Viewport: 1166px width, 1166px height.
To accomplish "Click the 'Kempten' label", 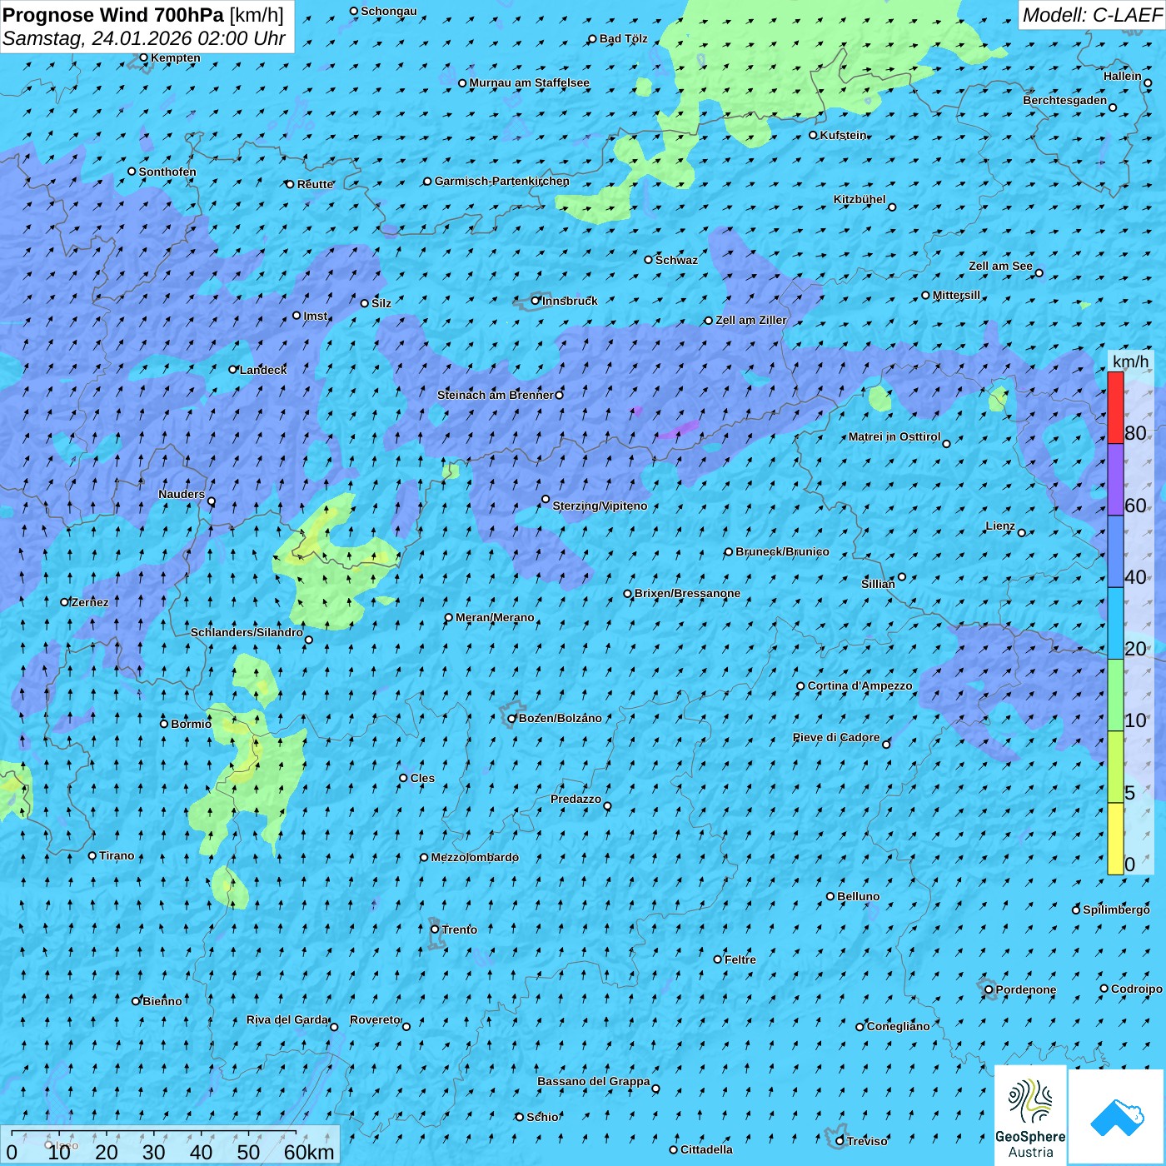I will (175, 57).
